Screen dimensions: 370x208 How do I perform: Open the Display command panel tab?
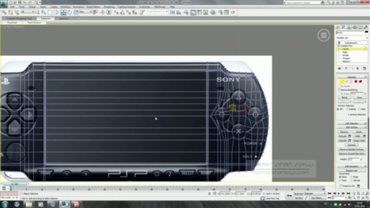tap(360, 27)
